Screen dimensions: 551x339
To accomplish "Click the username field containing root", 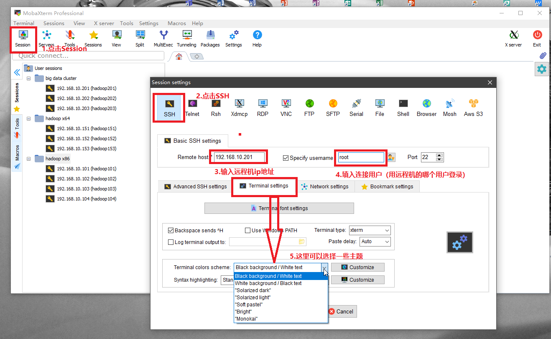I will tap(361, 157).
